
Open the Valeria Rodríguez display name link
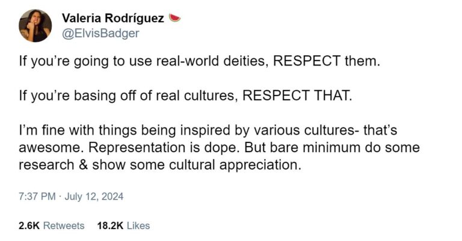(x=113, y=18)
